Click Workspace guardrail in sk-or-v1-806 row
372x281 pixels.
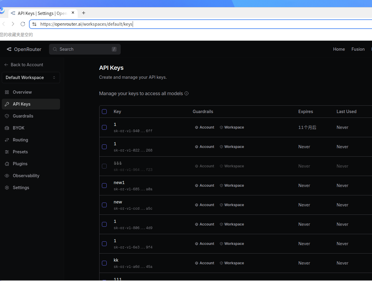232,224
